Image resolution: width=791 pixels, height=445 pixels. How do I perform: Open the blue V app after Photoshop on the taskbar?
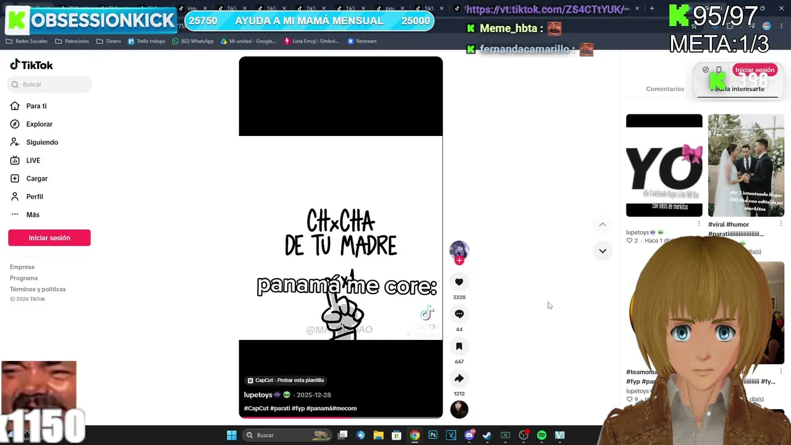[x=451, y=435]
